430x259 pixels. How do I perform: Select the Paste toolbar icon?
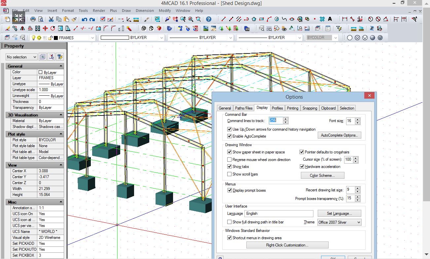coord(67,20)
